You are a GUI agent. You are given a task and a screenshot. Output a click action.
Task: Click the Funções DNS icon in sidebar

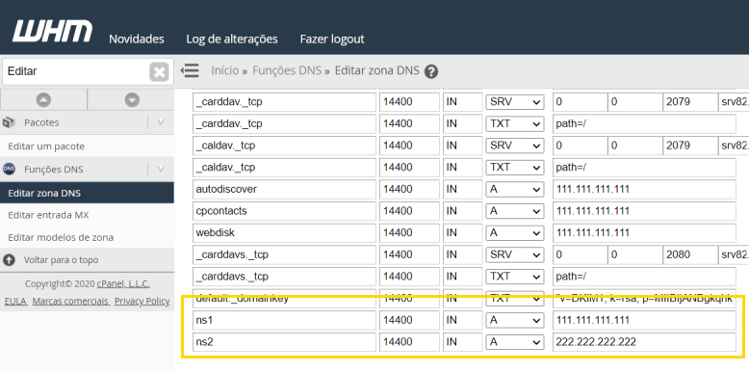coord(9,170)
